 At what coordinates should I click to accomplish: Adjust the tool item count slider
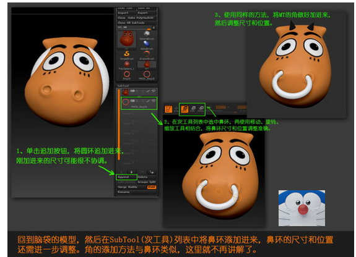(x=134, y=28)
